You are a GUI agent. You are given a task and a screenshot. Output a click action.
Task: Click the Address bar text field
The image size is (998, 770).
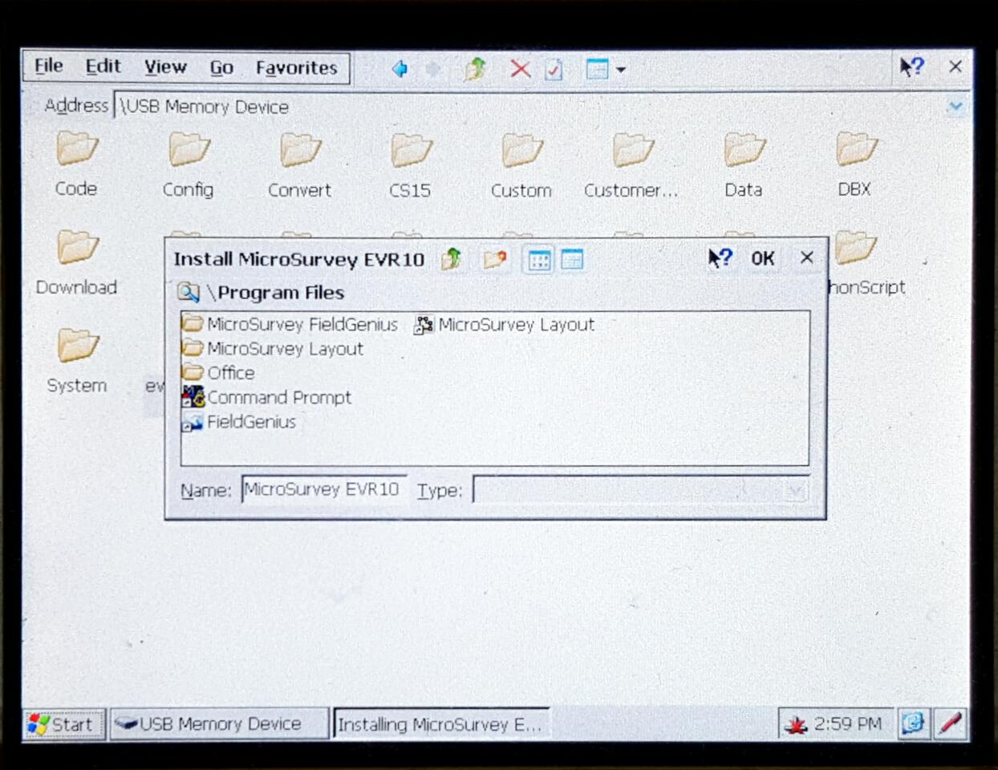(528, 107)
